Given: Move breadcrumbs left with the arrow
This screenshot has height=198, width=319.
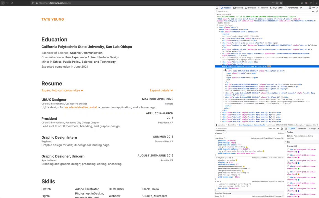Looking at the screenshot, I should (216, 125).
